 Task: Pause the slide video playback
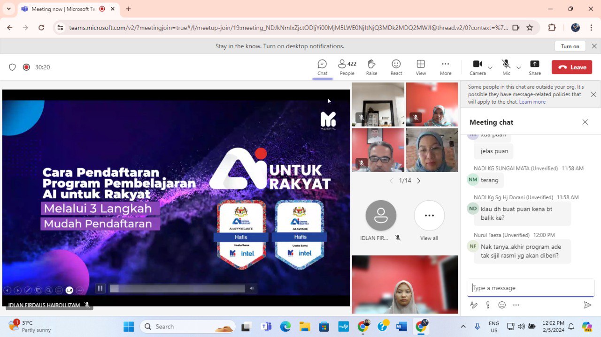tap(100, 288)
